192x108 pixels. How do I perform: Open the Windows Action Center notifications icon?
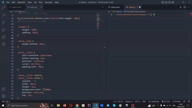pyautogui.click(x=188, y=105)
